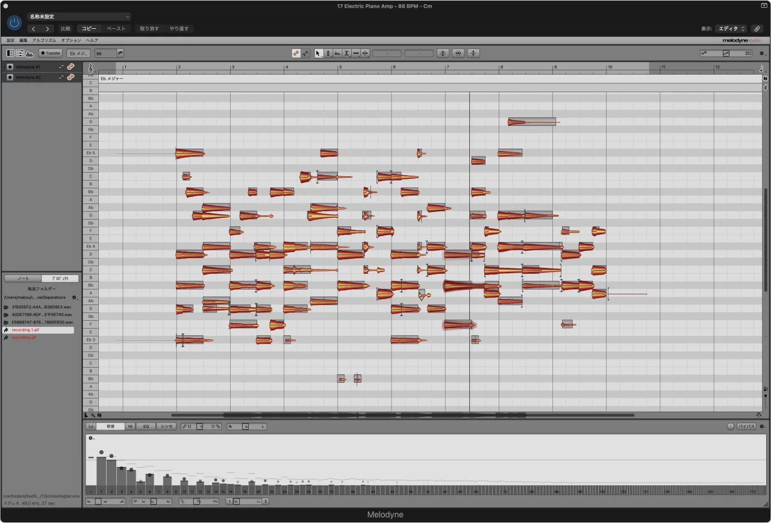Open the アルゴリズム menu
Viewport: 771px width, 523px height.
(44, 40)
